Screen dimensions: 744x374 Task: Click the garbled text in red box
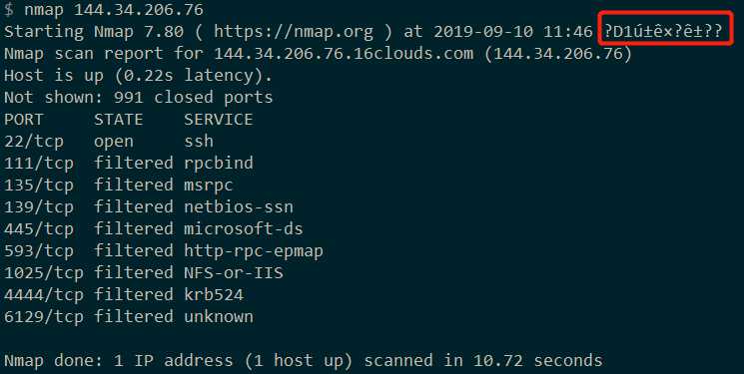pos(663,31)
